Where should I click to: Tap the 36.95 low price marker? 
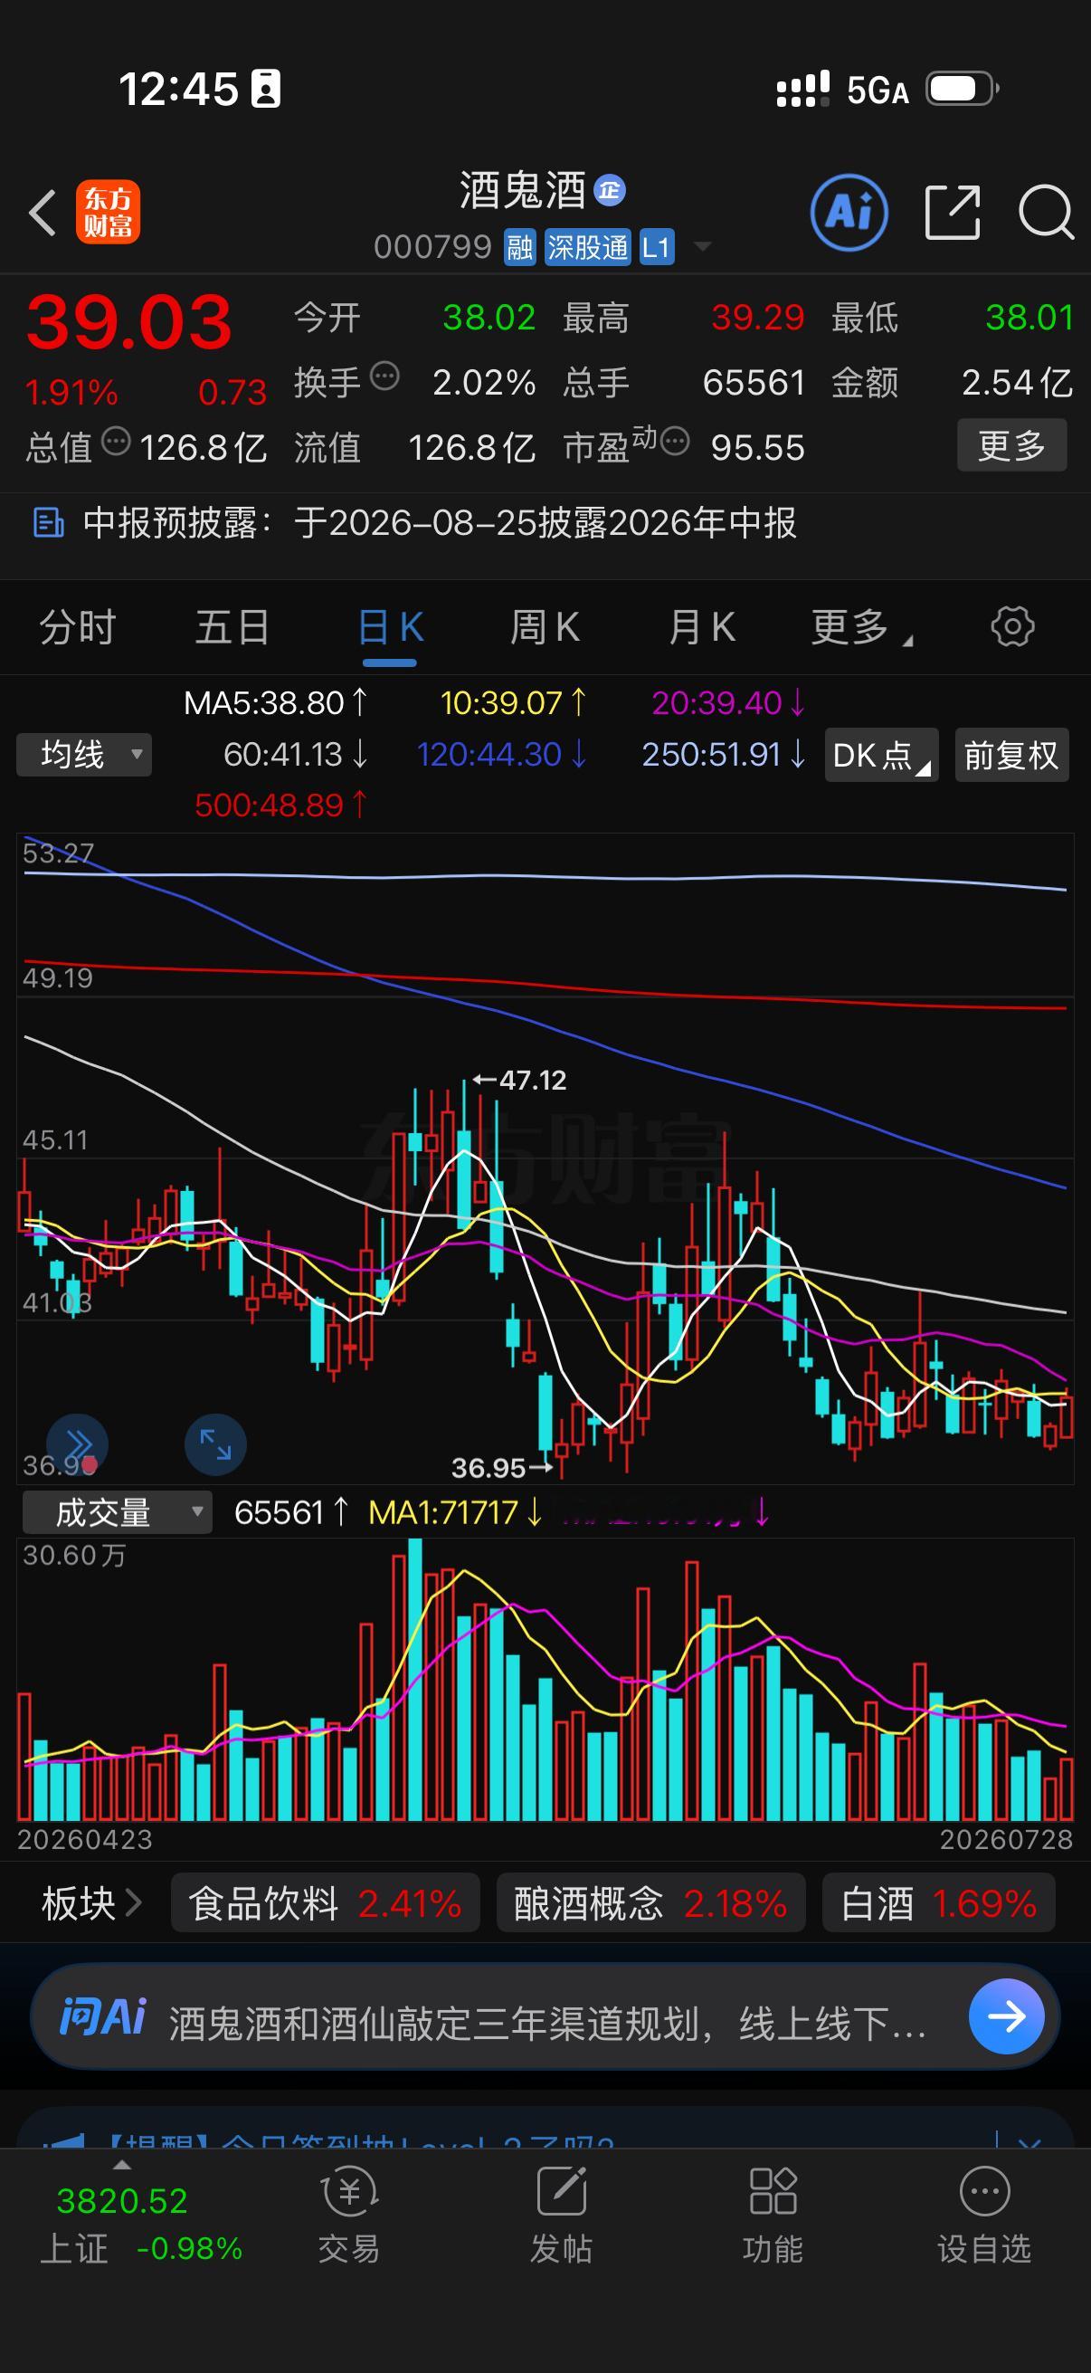click(x=502, y=1467)
